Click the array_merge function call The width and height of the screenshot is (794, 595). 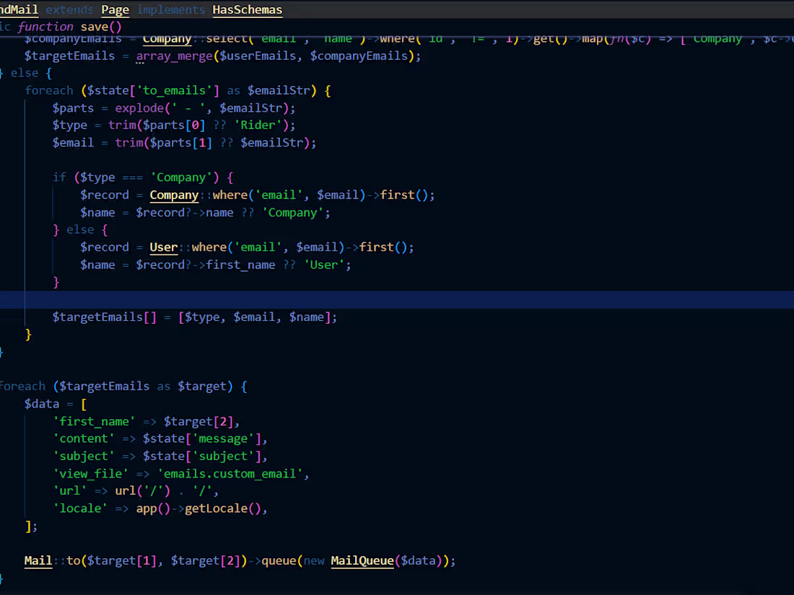point(174,56)
